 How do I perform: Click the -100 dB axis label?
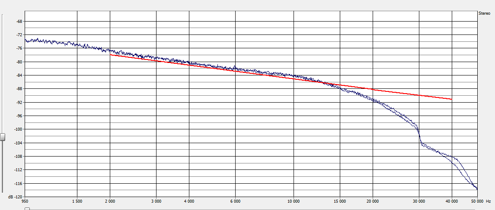pyautogui.click(x=18, y=129)
